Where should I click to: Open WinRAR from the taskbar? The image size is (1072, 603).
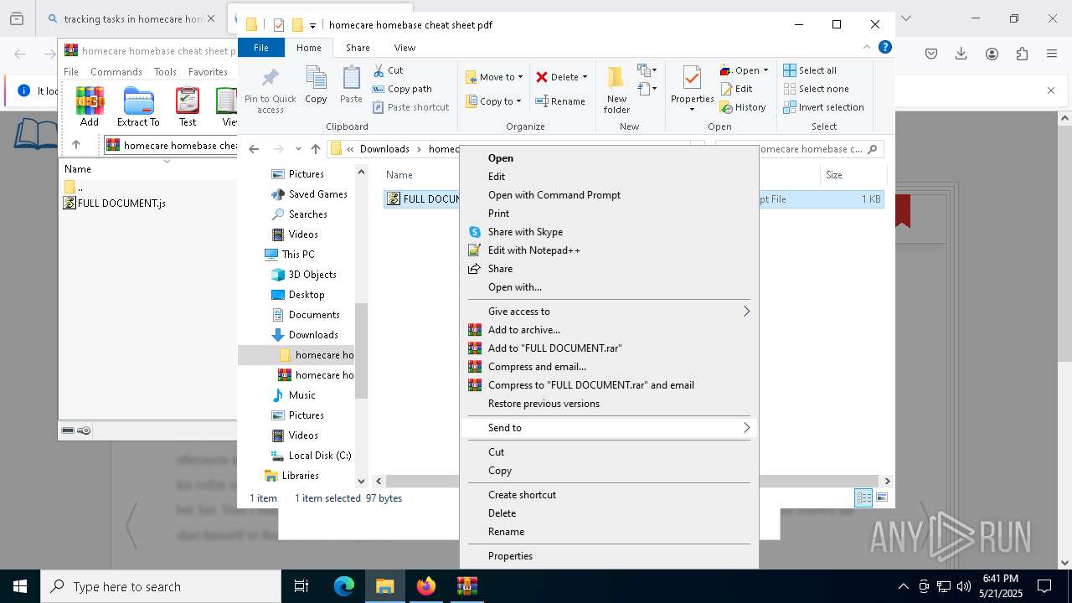point(467,586)
